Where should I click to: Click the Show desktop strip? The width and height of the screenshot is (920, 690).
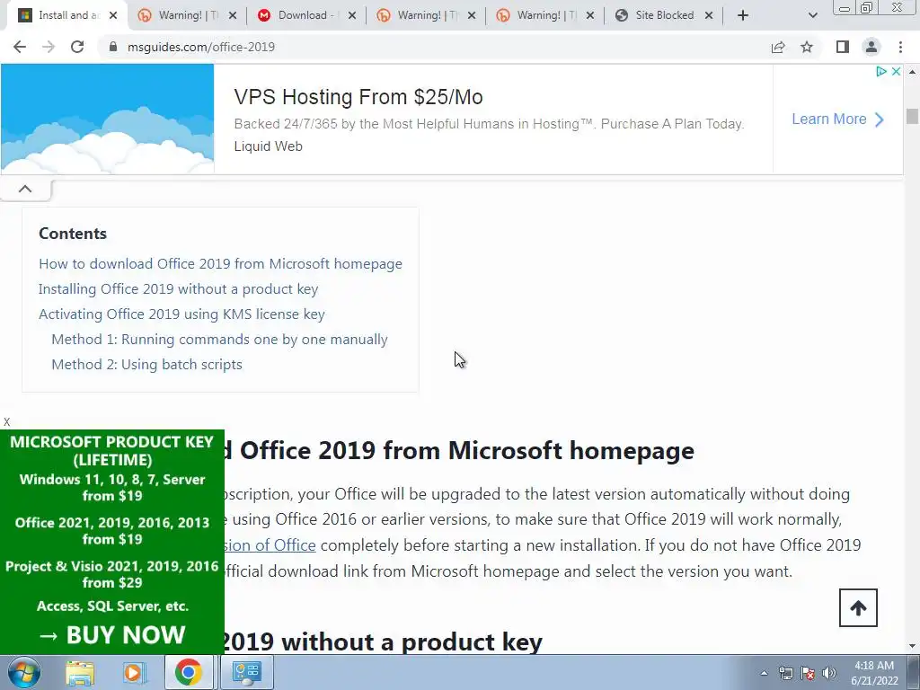[x=913, y=672]
